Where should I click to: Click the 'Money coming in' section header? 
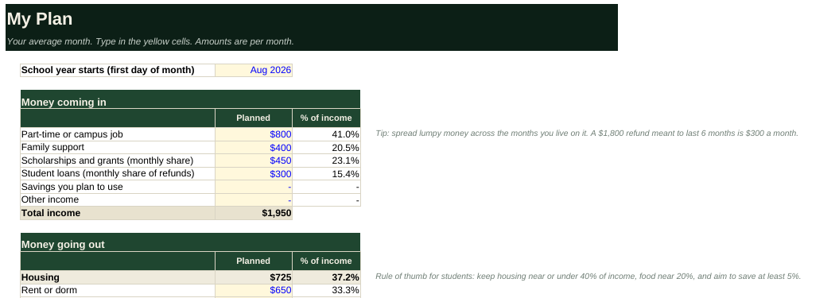(191, 99)
